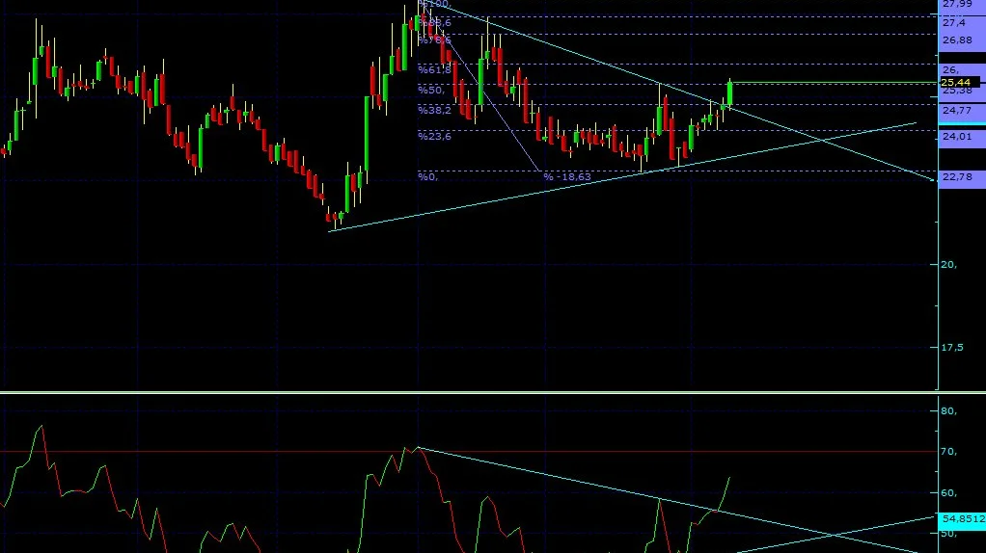Viewport: 986px width, 553px height.
Task: Click the %38,2 Fibonacci level label
Action: (434, 110)
